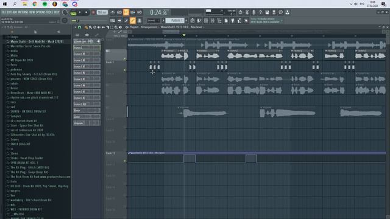Open the TOOLS menu
The width and height of the screenshot is (390, 219).
pyautogui.click(x=50, y=12)
